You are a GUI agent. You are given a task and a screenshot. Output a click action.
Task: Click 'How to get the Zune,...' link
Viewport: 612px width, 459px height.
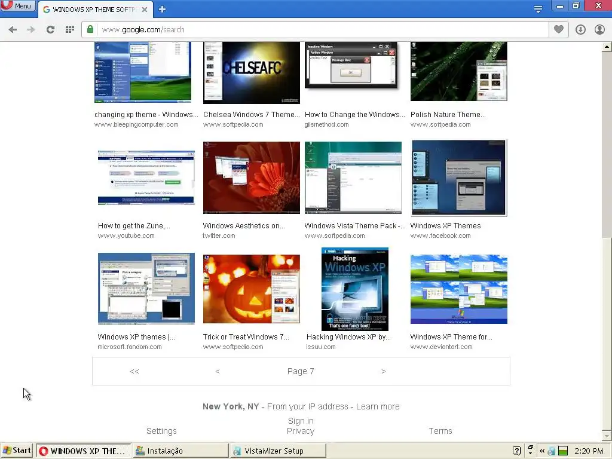[x=134, y=225]
